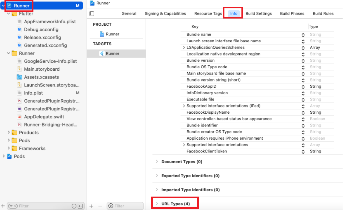Select the Info tab
Viewport: 345px width, 210px height.
[x=234, y=13]
